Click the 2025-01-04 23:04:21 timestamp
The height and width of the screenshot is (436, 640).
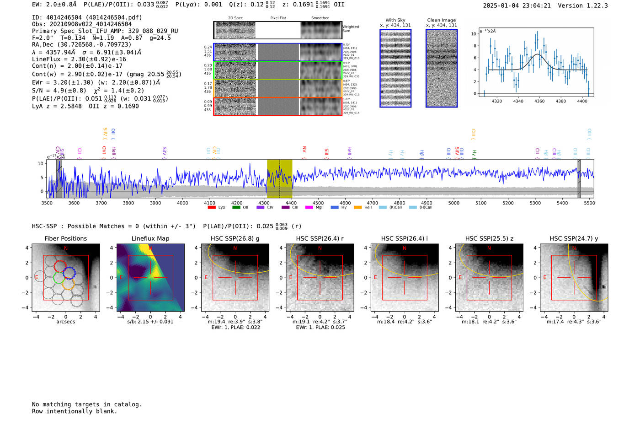(517, 5)
